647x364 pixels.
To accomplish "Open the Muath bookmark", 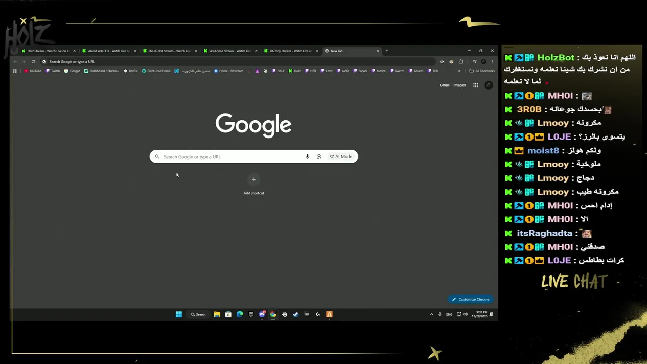I will click(x=416, y=71).
